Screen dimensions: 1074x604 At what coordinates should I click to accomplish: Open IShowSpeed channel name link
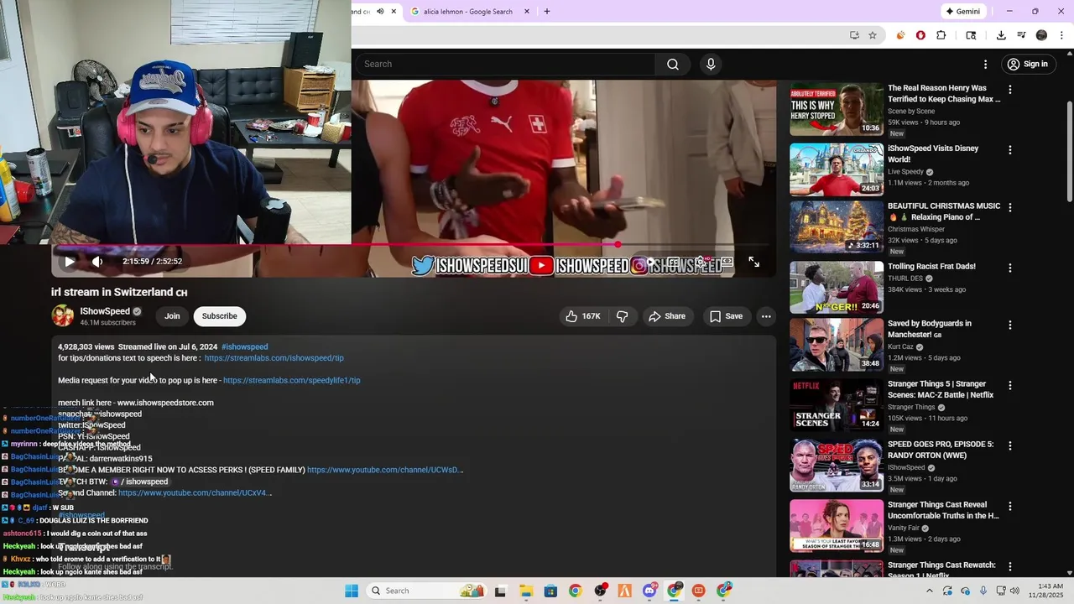pyautogui.click(x=105, y=311)
